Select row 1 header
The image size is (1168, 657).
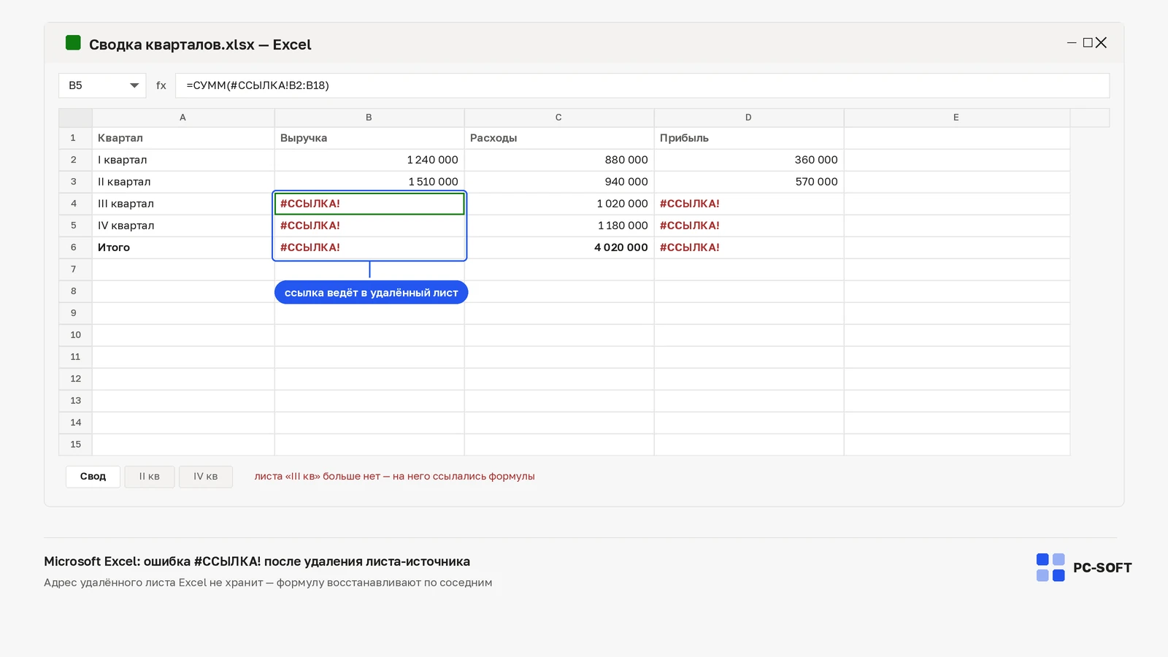75,138
